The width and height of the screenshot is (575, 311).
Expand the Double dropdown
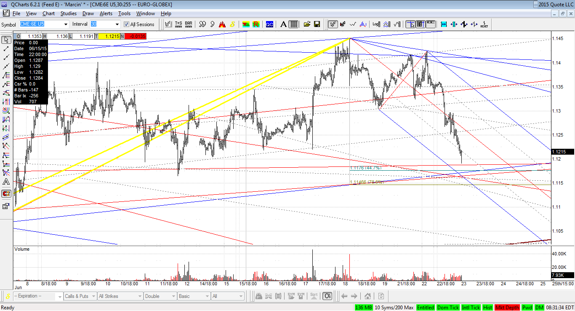[x=173, y=296]
